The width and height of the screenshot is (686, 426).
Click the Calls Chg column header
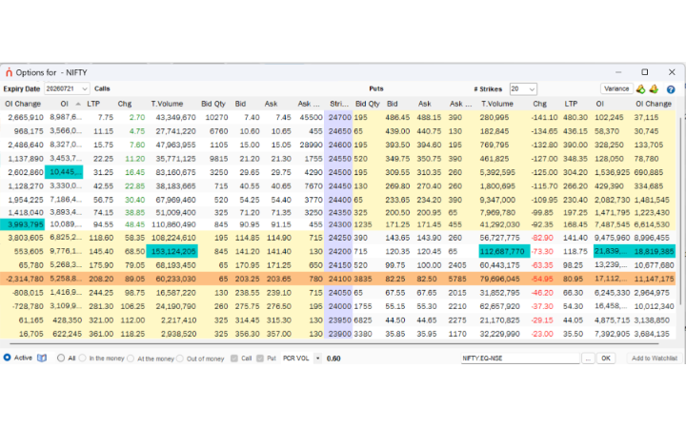(x=124, y=104)
